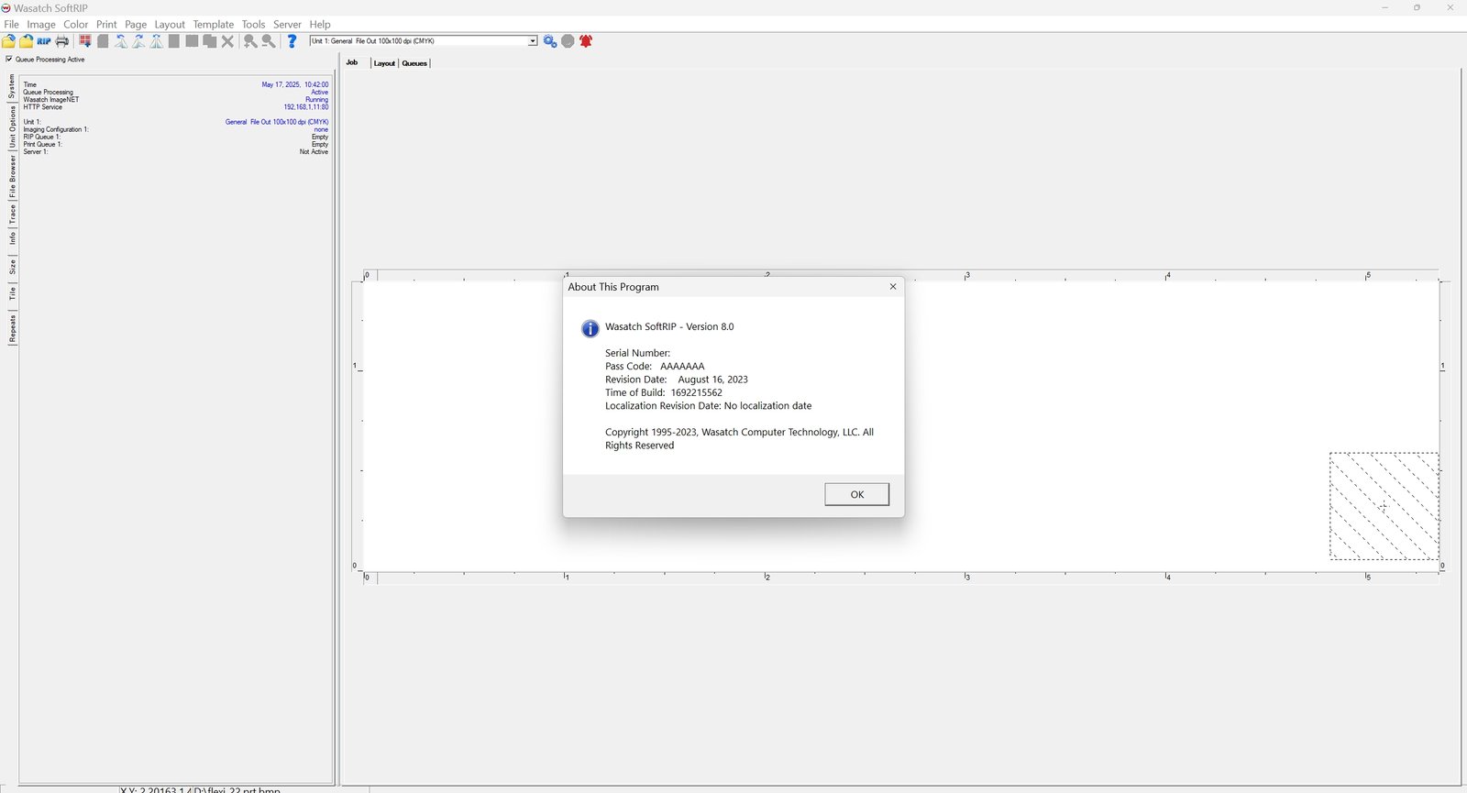Click the 'Imaging Configuration 1:' row label
Viewport: 1467px width, 793px height.
pos(56,129)
